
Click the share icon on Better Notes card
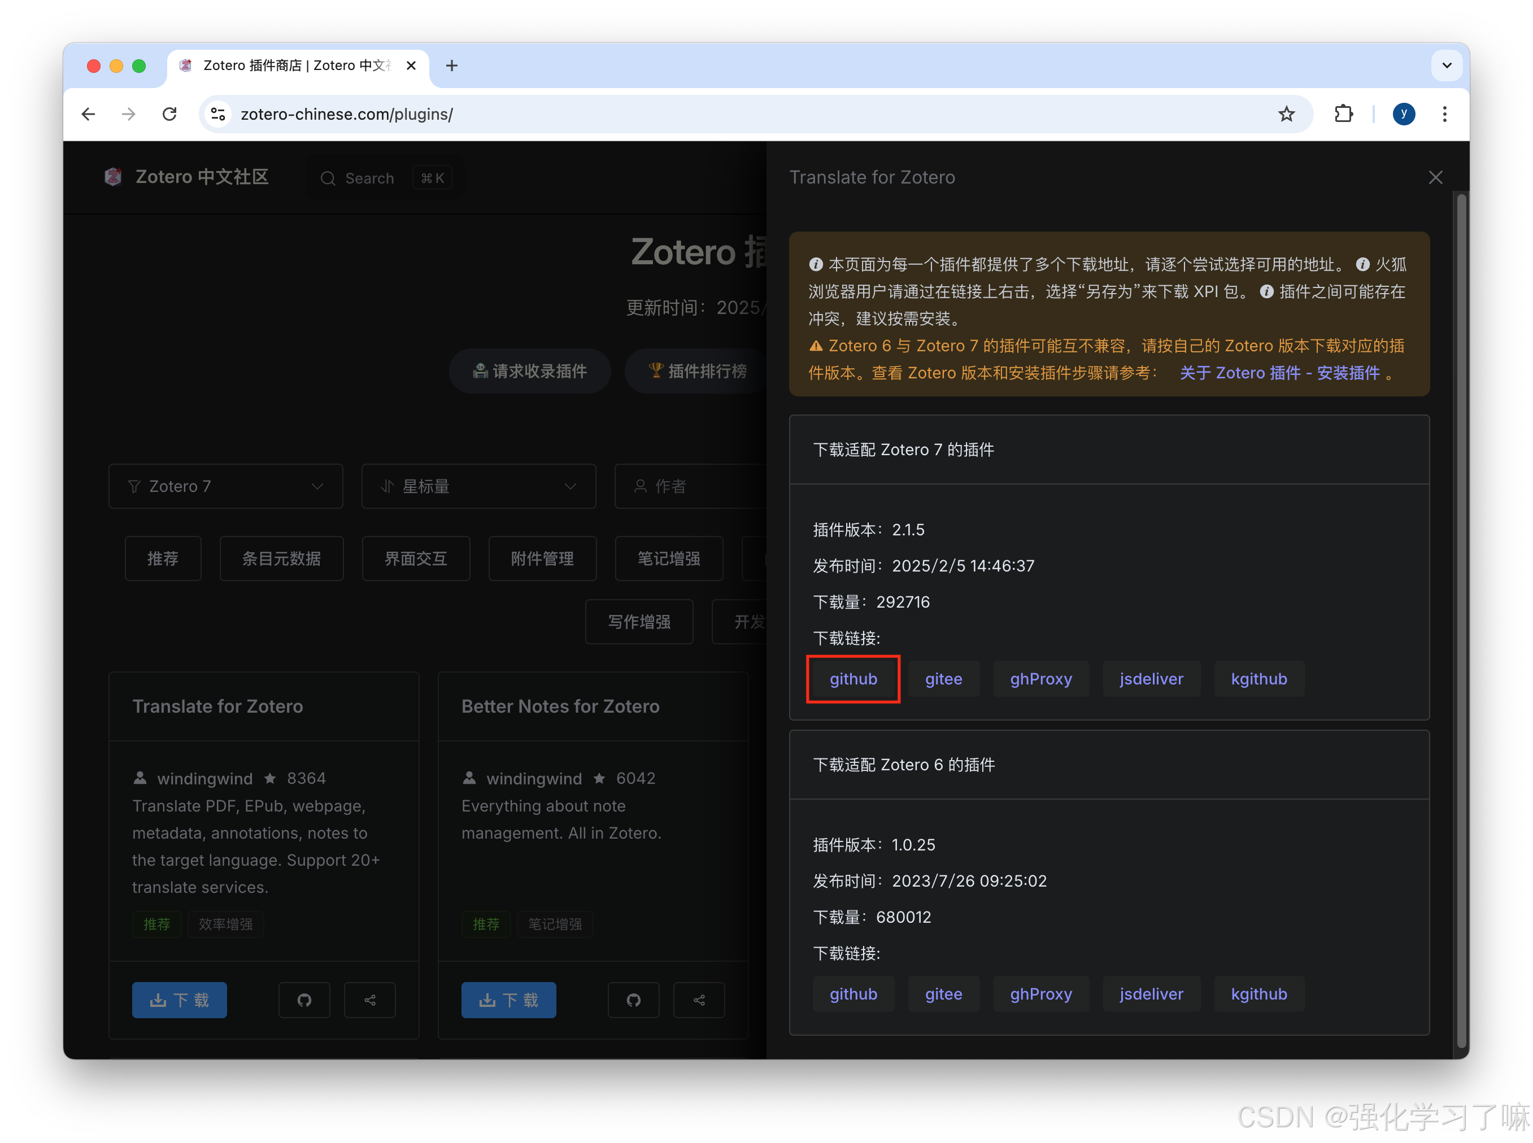click(699, 1000)
